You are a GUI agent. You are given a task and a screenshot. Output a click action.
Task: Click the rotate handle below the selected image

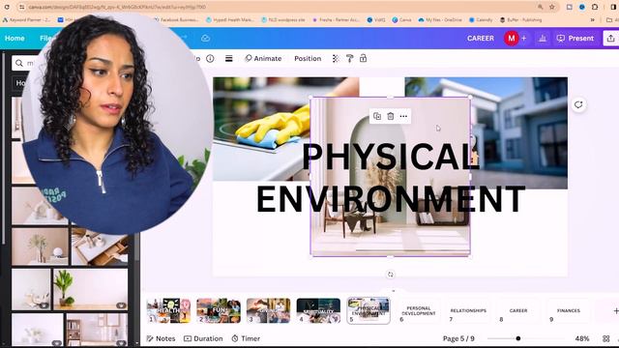click(390, 275)
